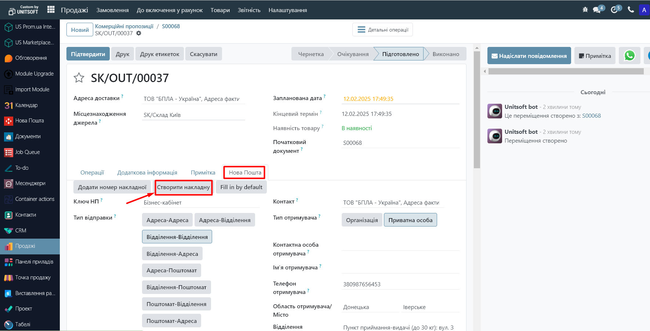Mark record as favorite with star
This screenshot has width=650, height=331.
[79, 78]
